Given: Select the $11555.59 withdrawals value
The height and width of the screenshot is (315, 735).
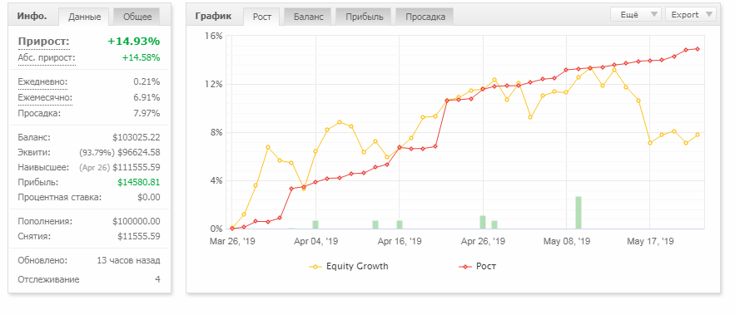Looking at the screenshot, I should tap(139, 236).
